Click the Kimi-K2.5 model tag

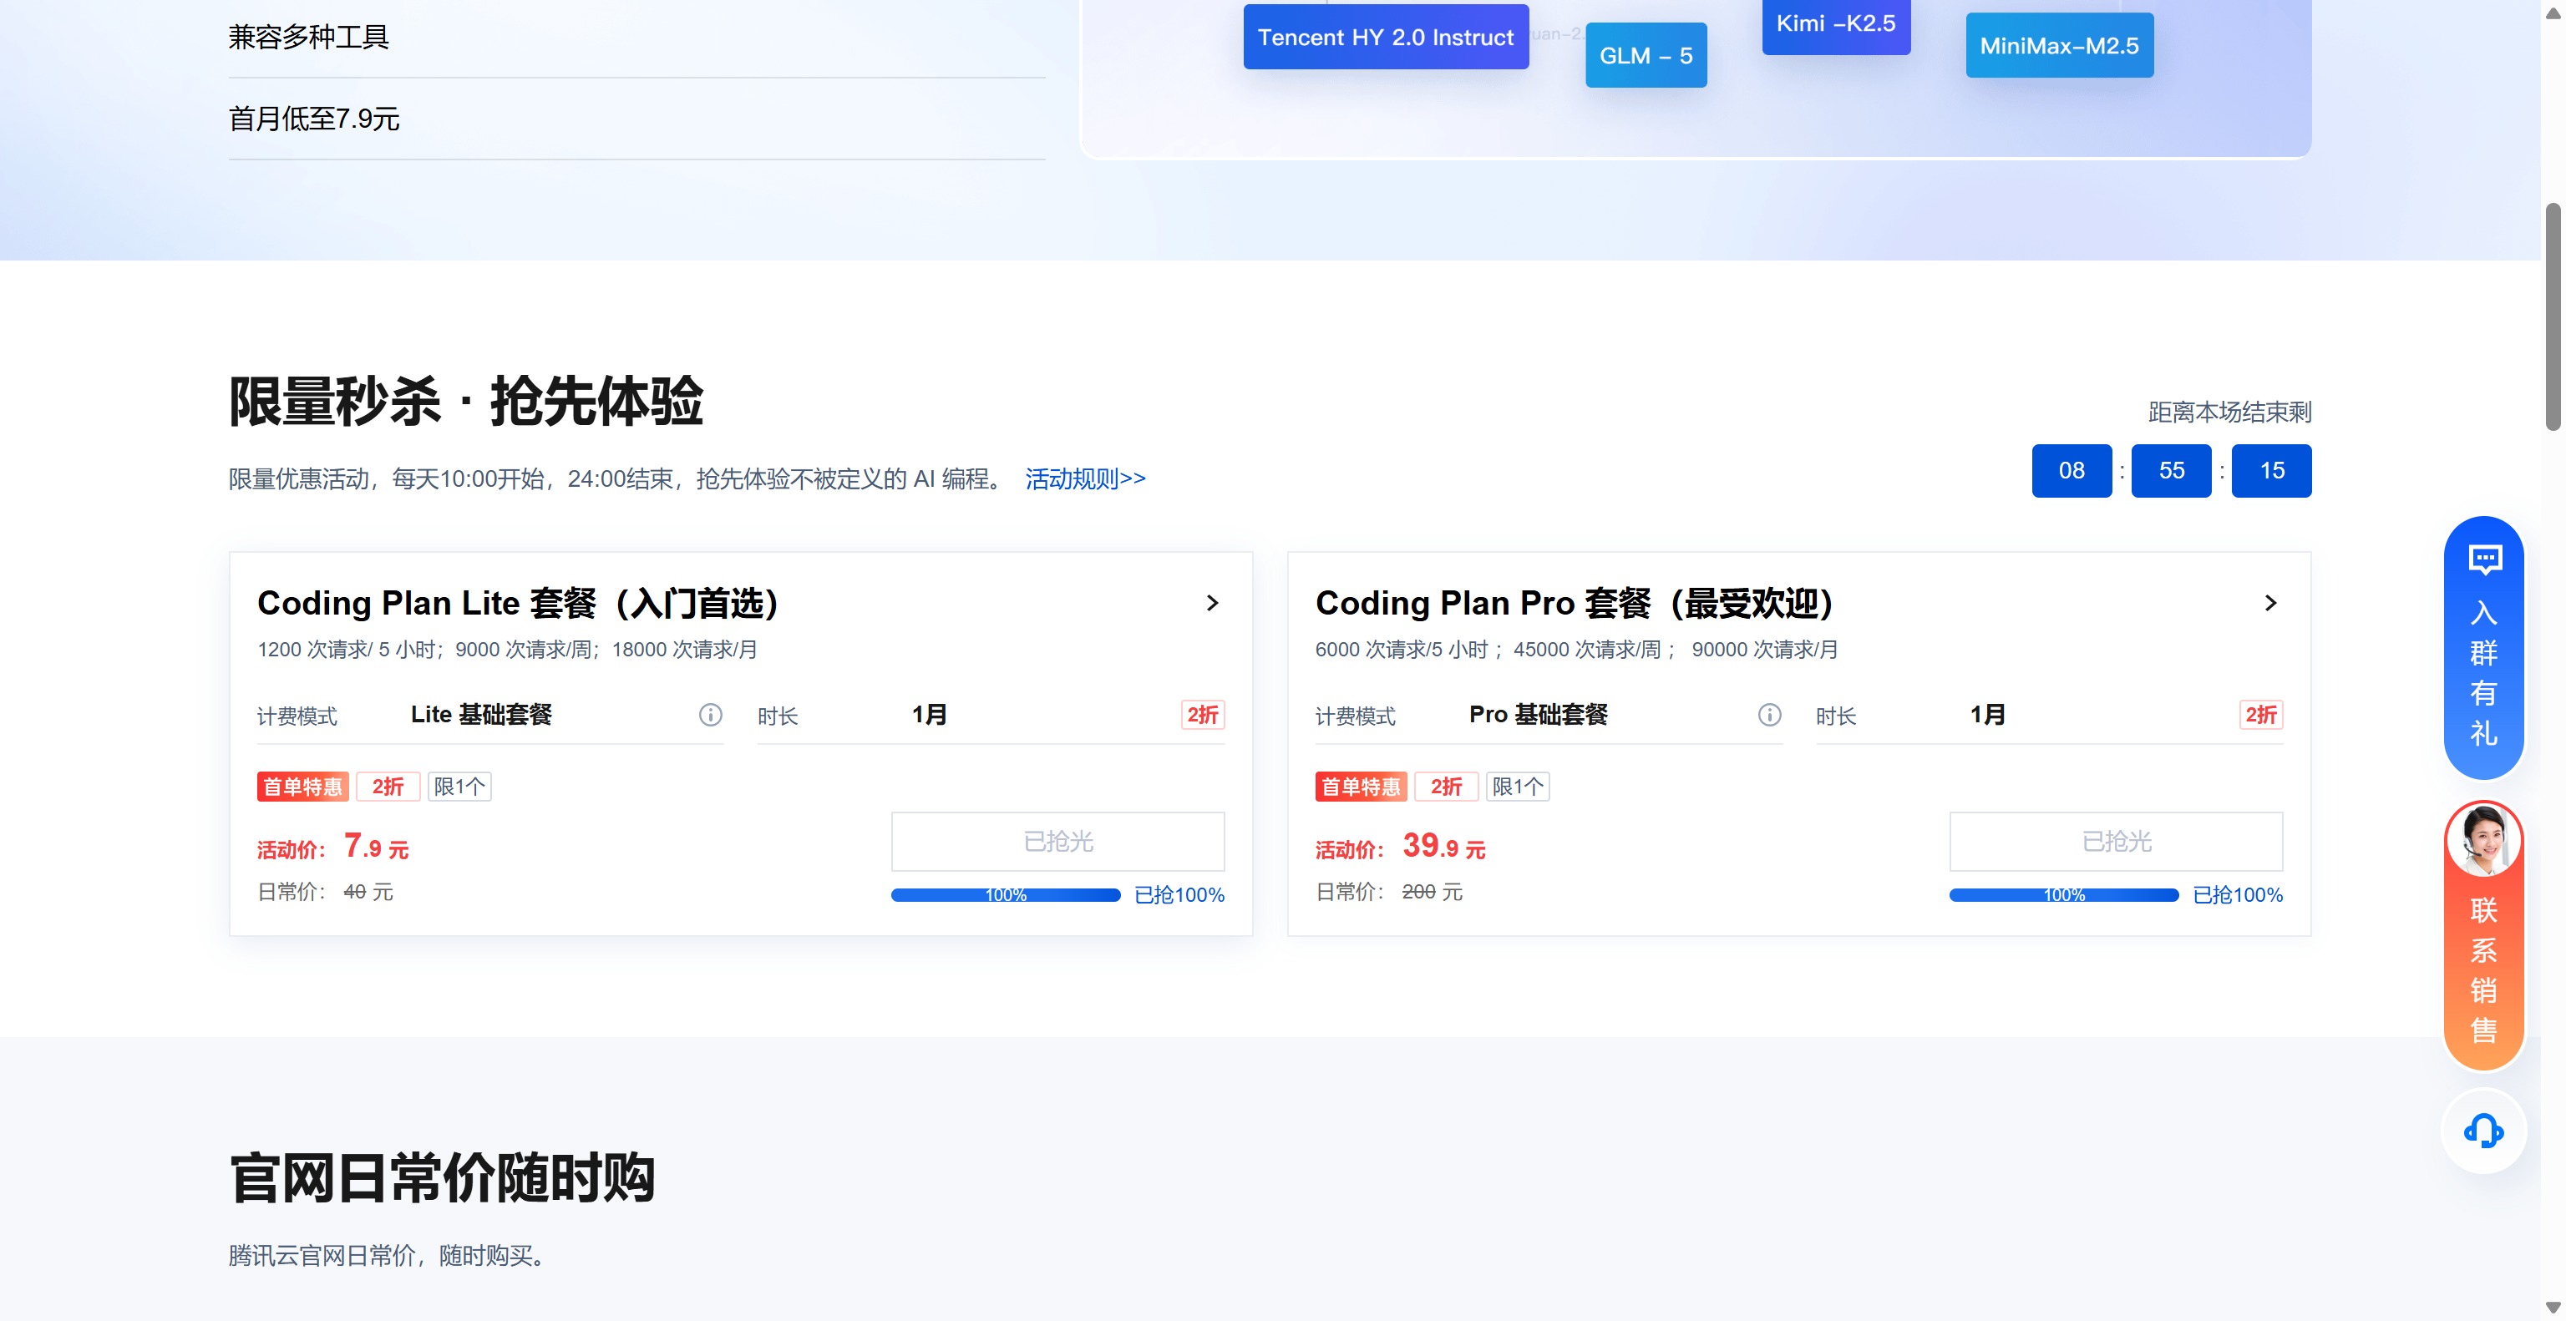(1835, 24)
